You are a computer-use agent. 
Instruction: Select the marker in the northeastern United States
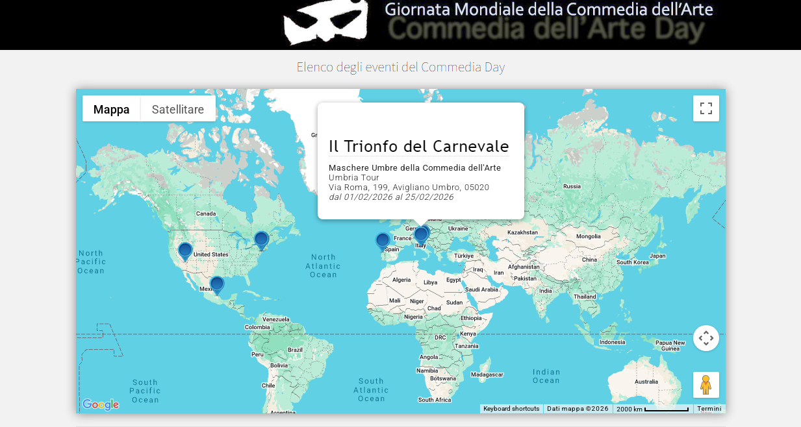tap(261, 239)
